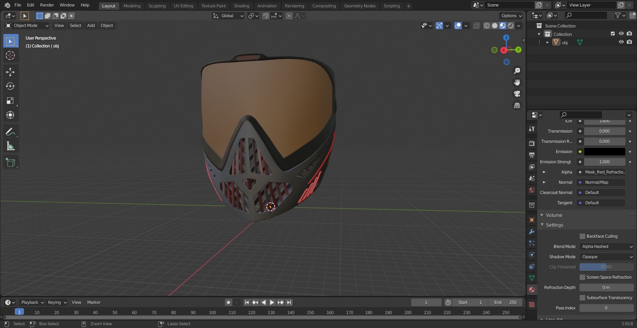Switch perspective/orthographic grid icon

pos(517,106)
